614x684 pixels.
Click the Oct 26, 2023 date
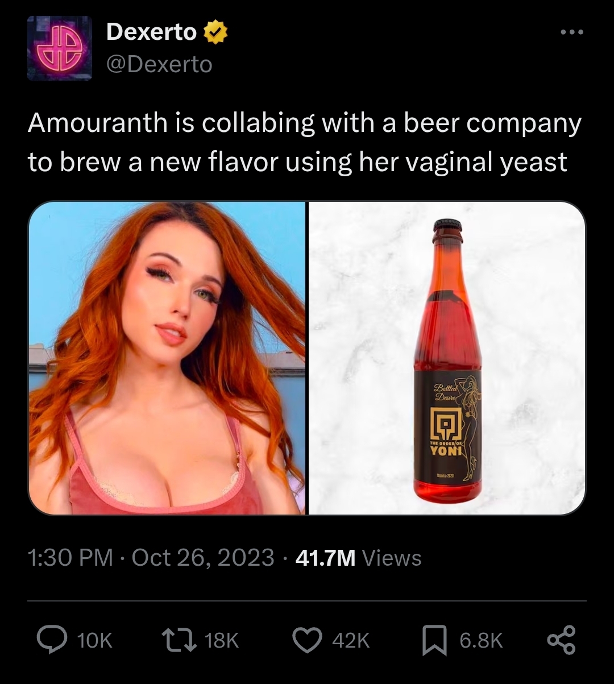(x=203, y=558)
